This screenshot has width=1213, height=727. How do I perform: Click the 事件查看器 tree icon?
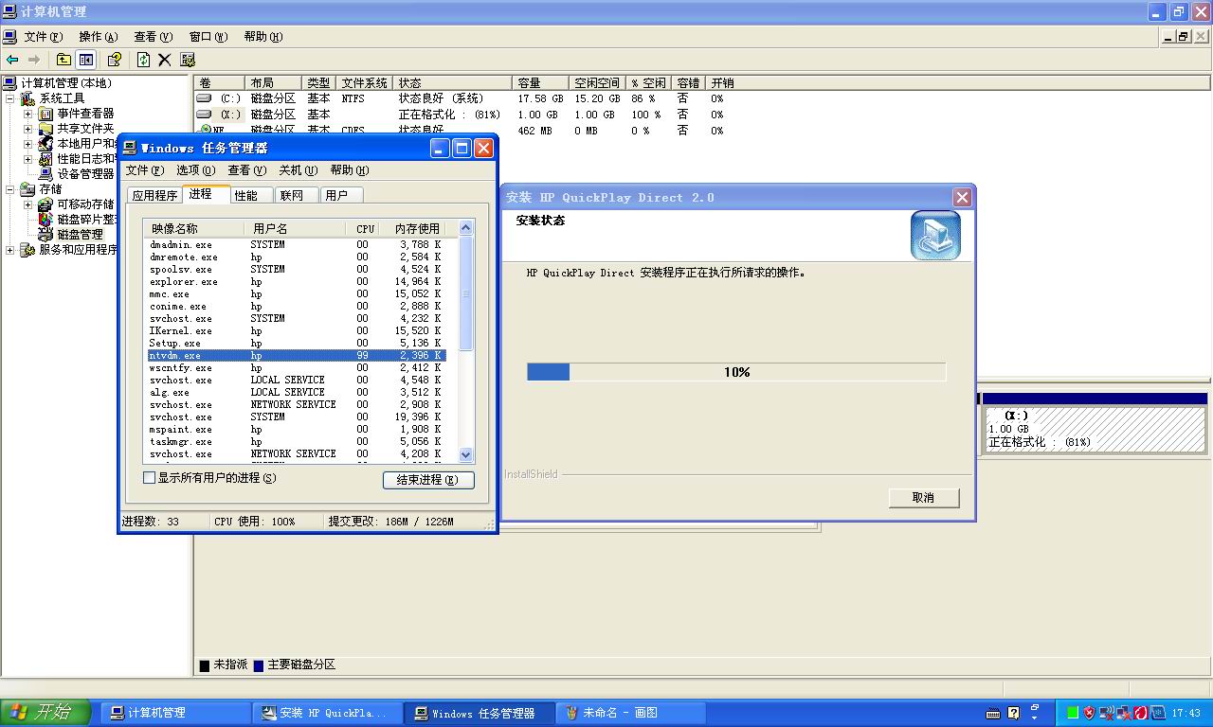click(x=46, y=114)
